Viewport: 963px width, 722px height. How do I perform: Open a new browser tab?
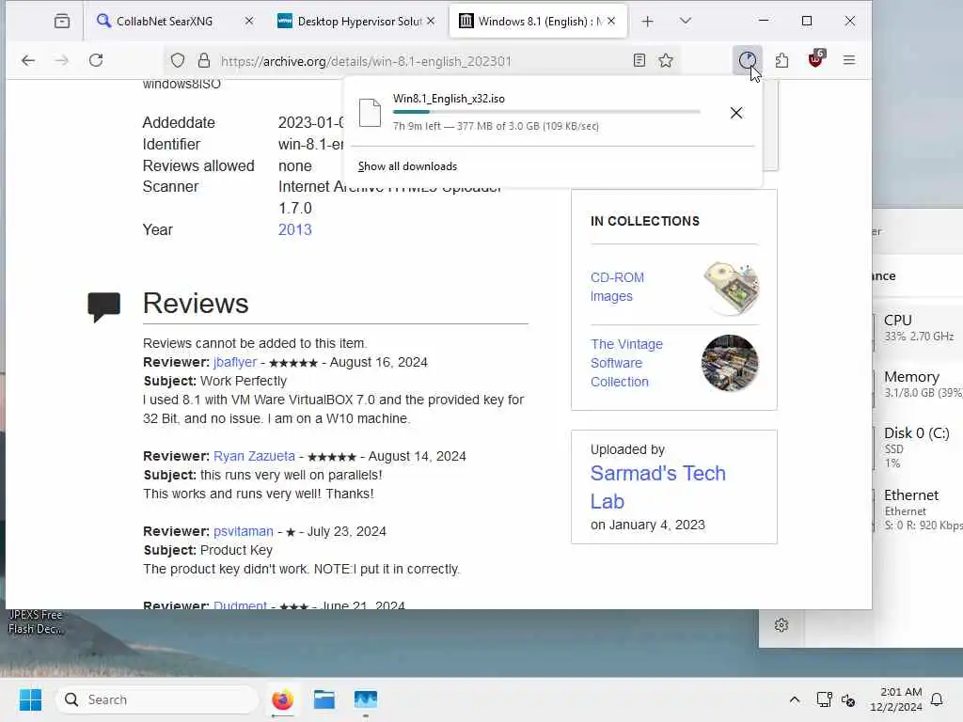[x=647, y=22]
